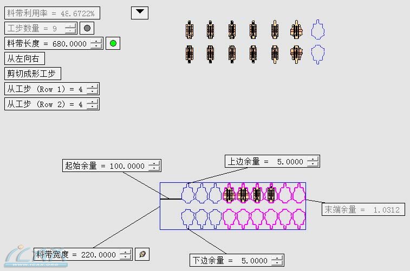Decrease 起始余量 with the down arrow

pos(154,168)
